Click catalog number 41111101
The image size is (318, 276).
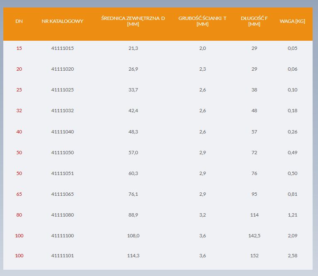pos(62,256)
